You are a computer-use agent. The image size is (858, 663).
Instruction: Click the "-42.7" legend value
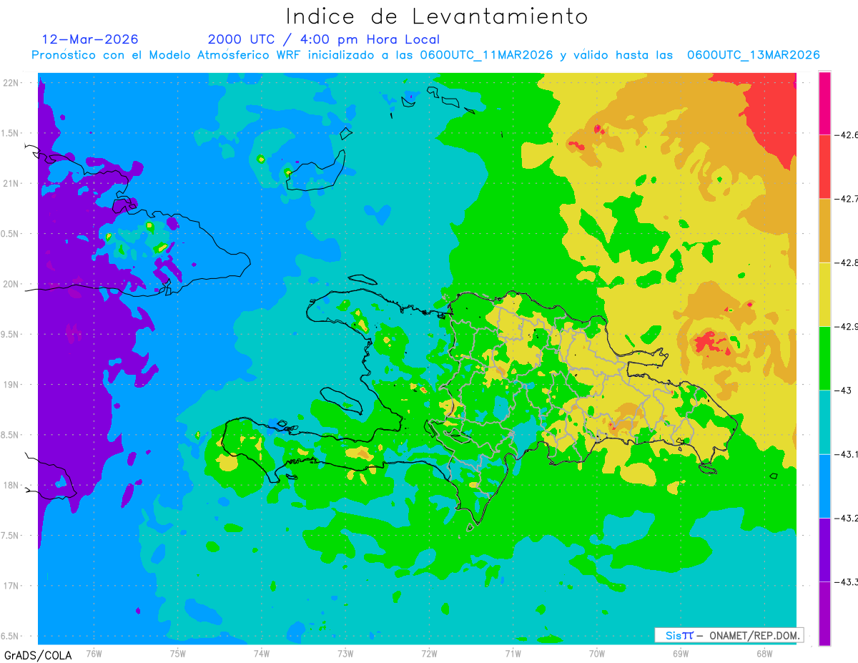click(x=847, y=198)
